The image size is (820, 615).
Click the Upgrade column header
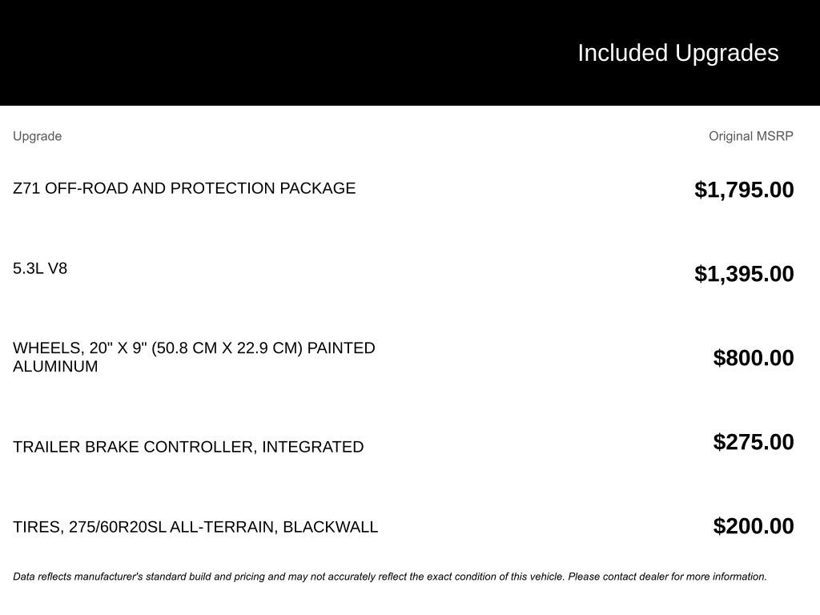(x=37, y=136)
